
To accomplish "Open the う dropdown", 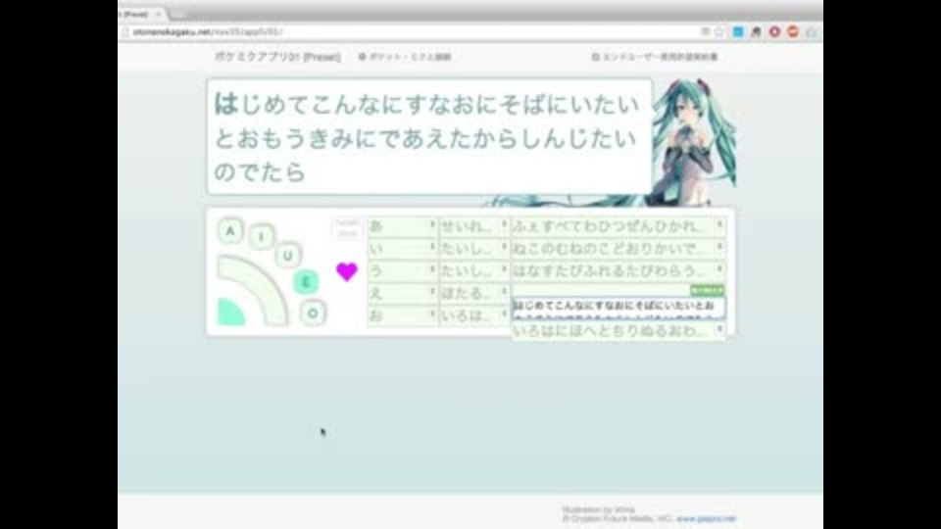I will point(402,271).
